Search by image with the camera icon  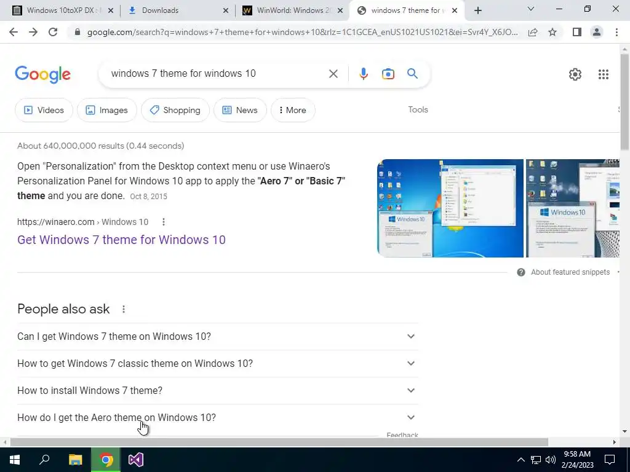388,74
